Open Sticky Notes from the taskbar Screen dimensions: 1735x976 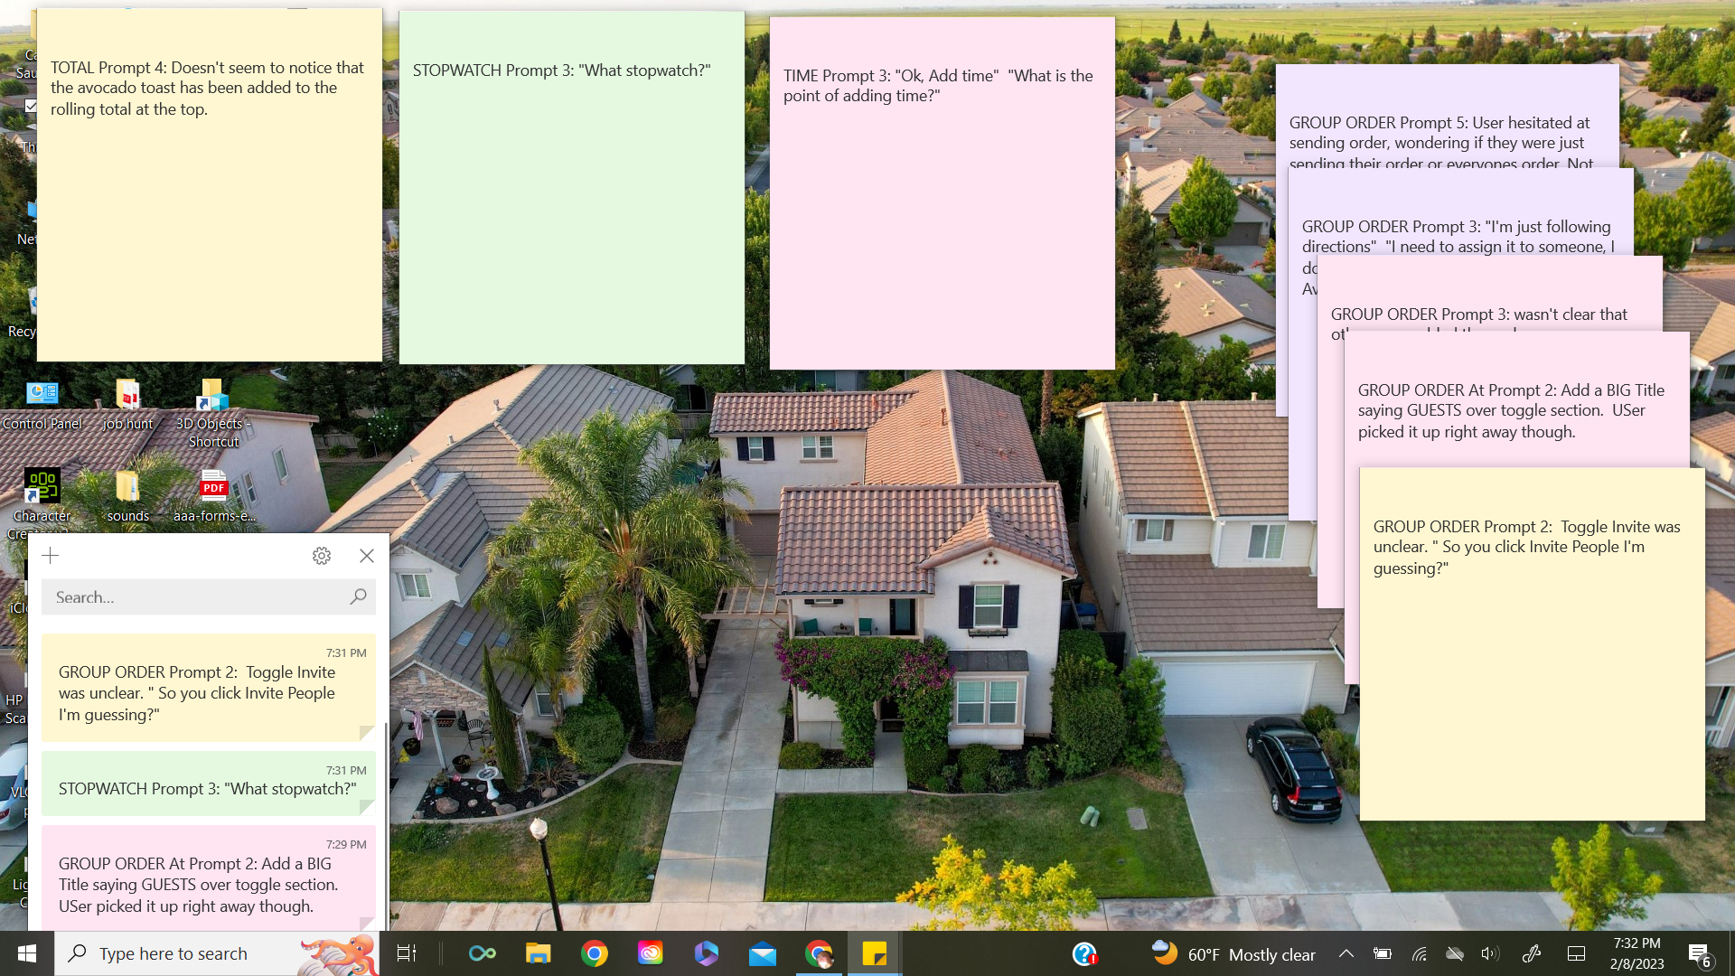pos(874,953)
